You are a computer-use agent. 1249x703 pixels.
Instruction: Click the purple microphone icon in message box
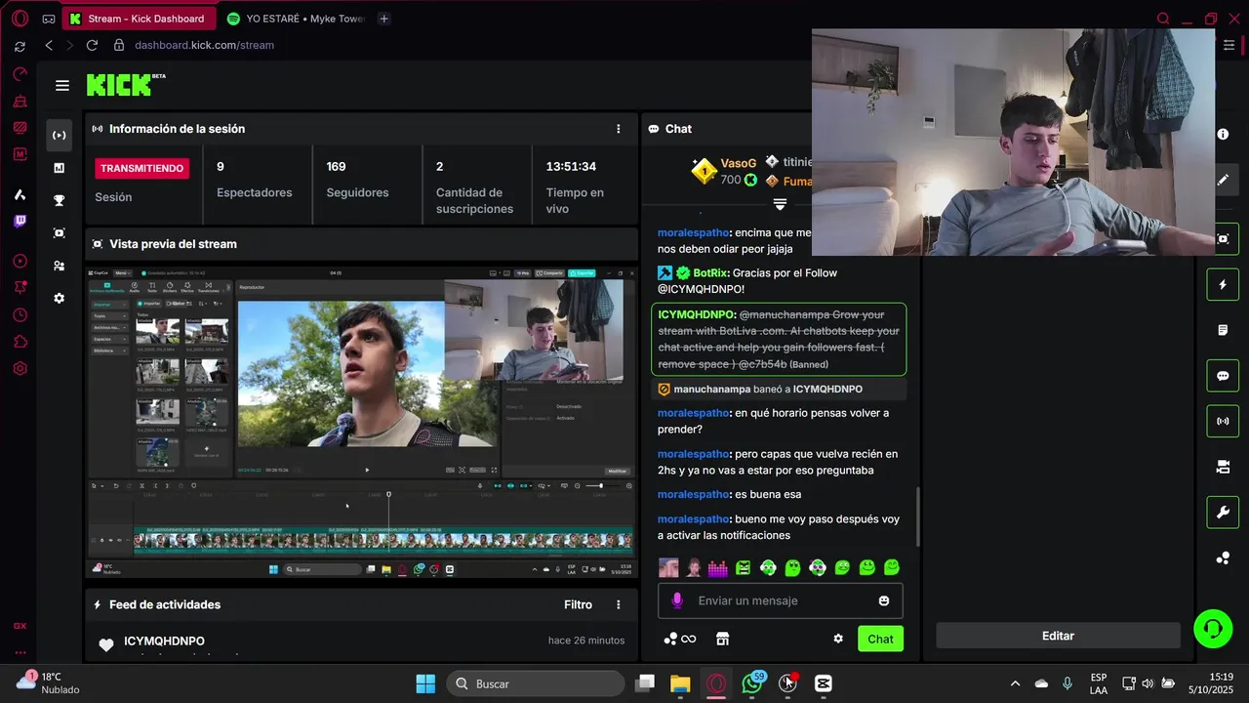(677, 600)
